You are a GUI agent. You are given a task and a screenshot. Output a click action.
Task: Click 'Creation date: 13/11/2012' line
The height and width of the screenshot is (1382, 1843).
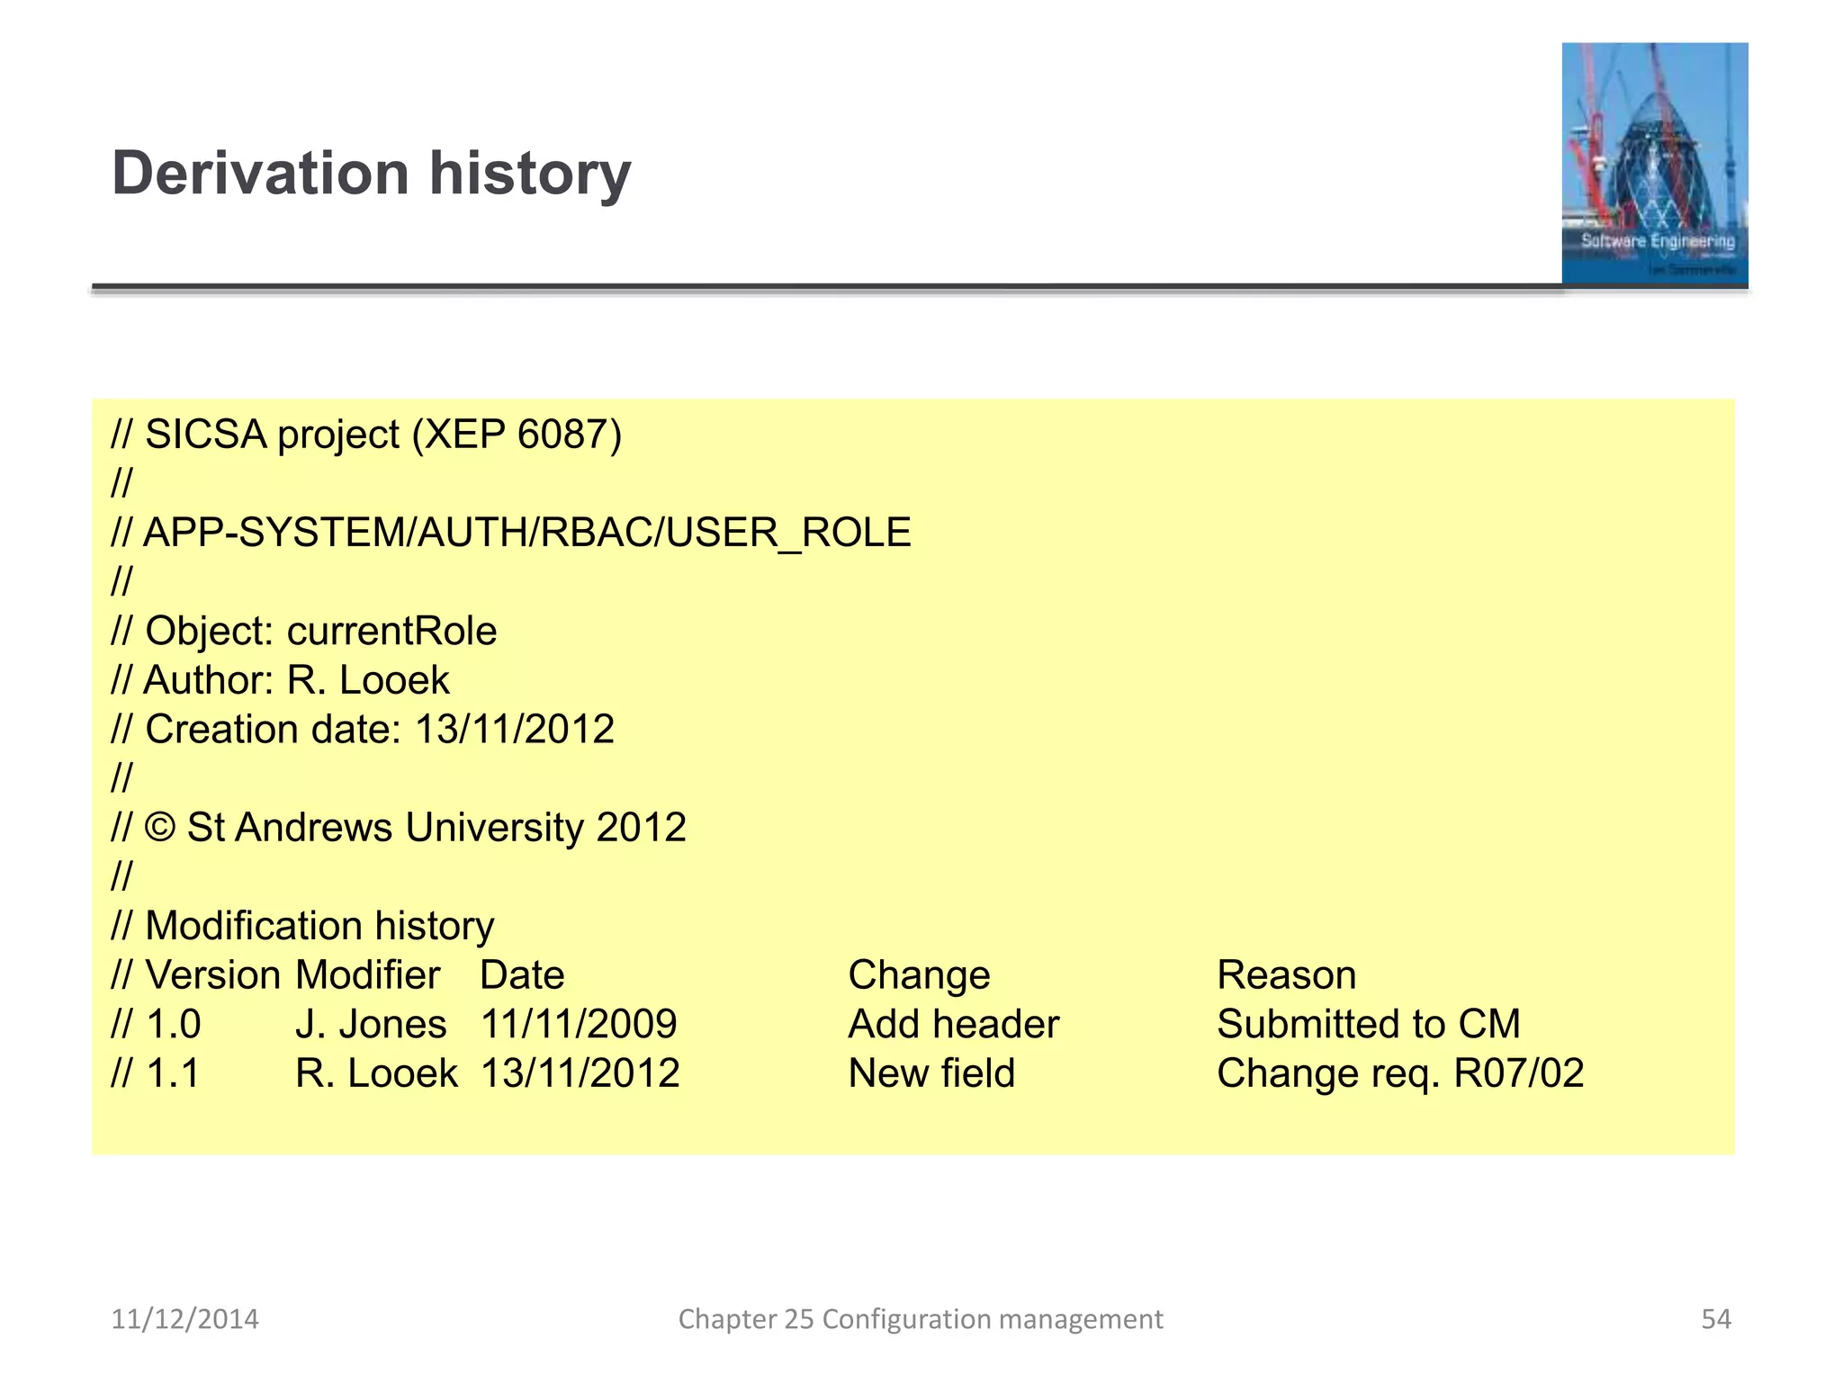click(x=380, y=730)
